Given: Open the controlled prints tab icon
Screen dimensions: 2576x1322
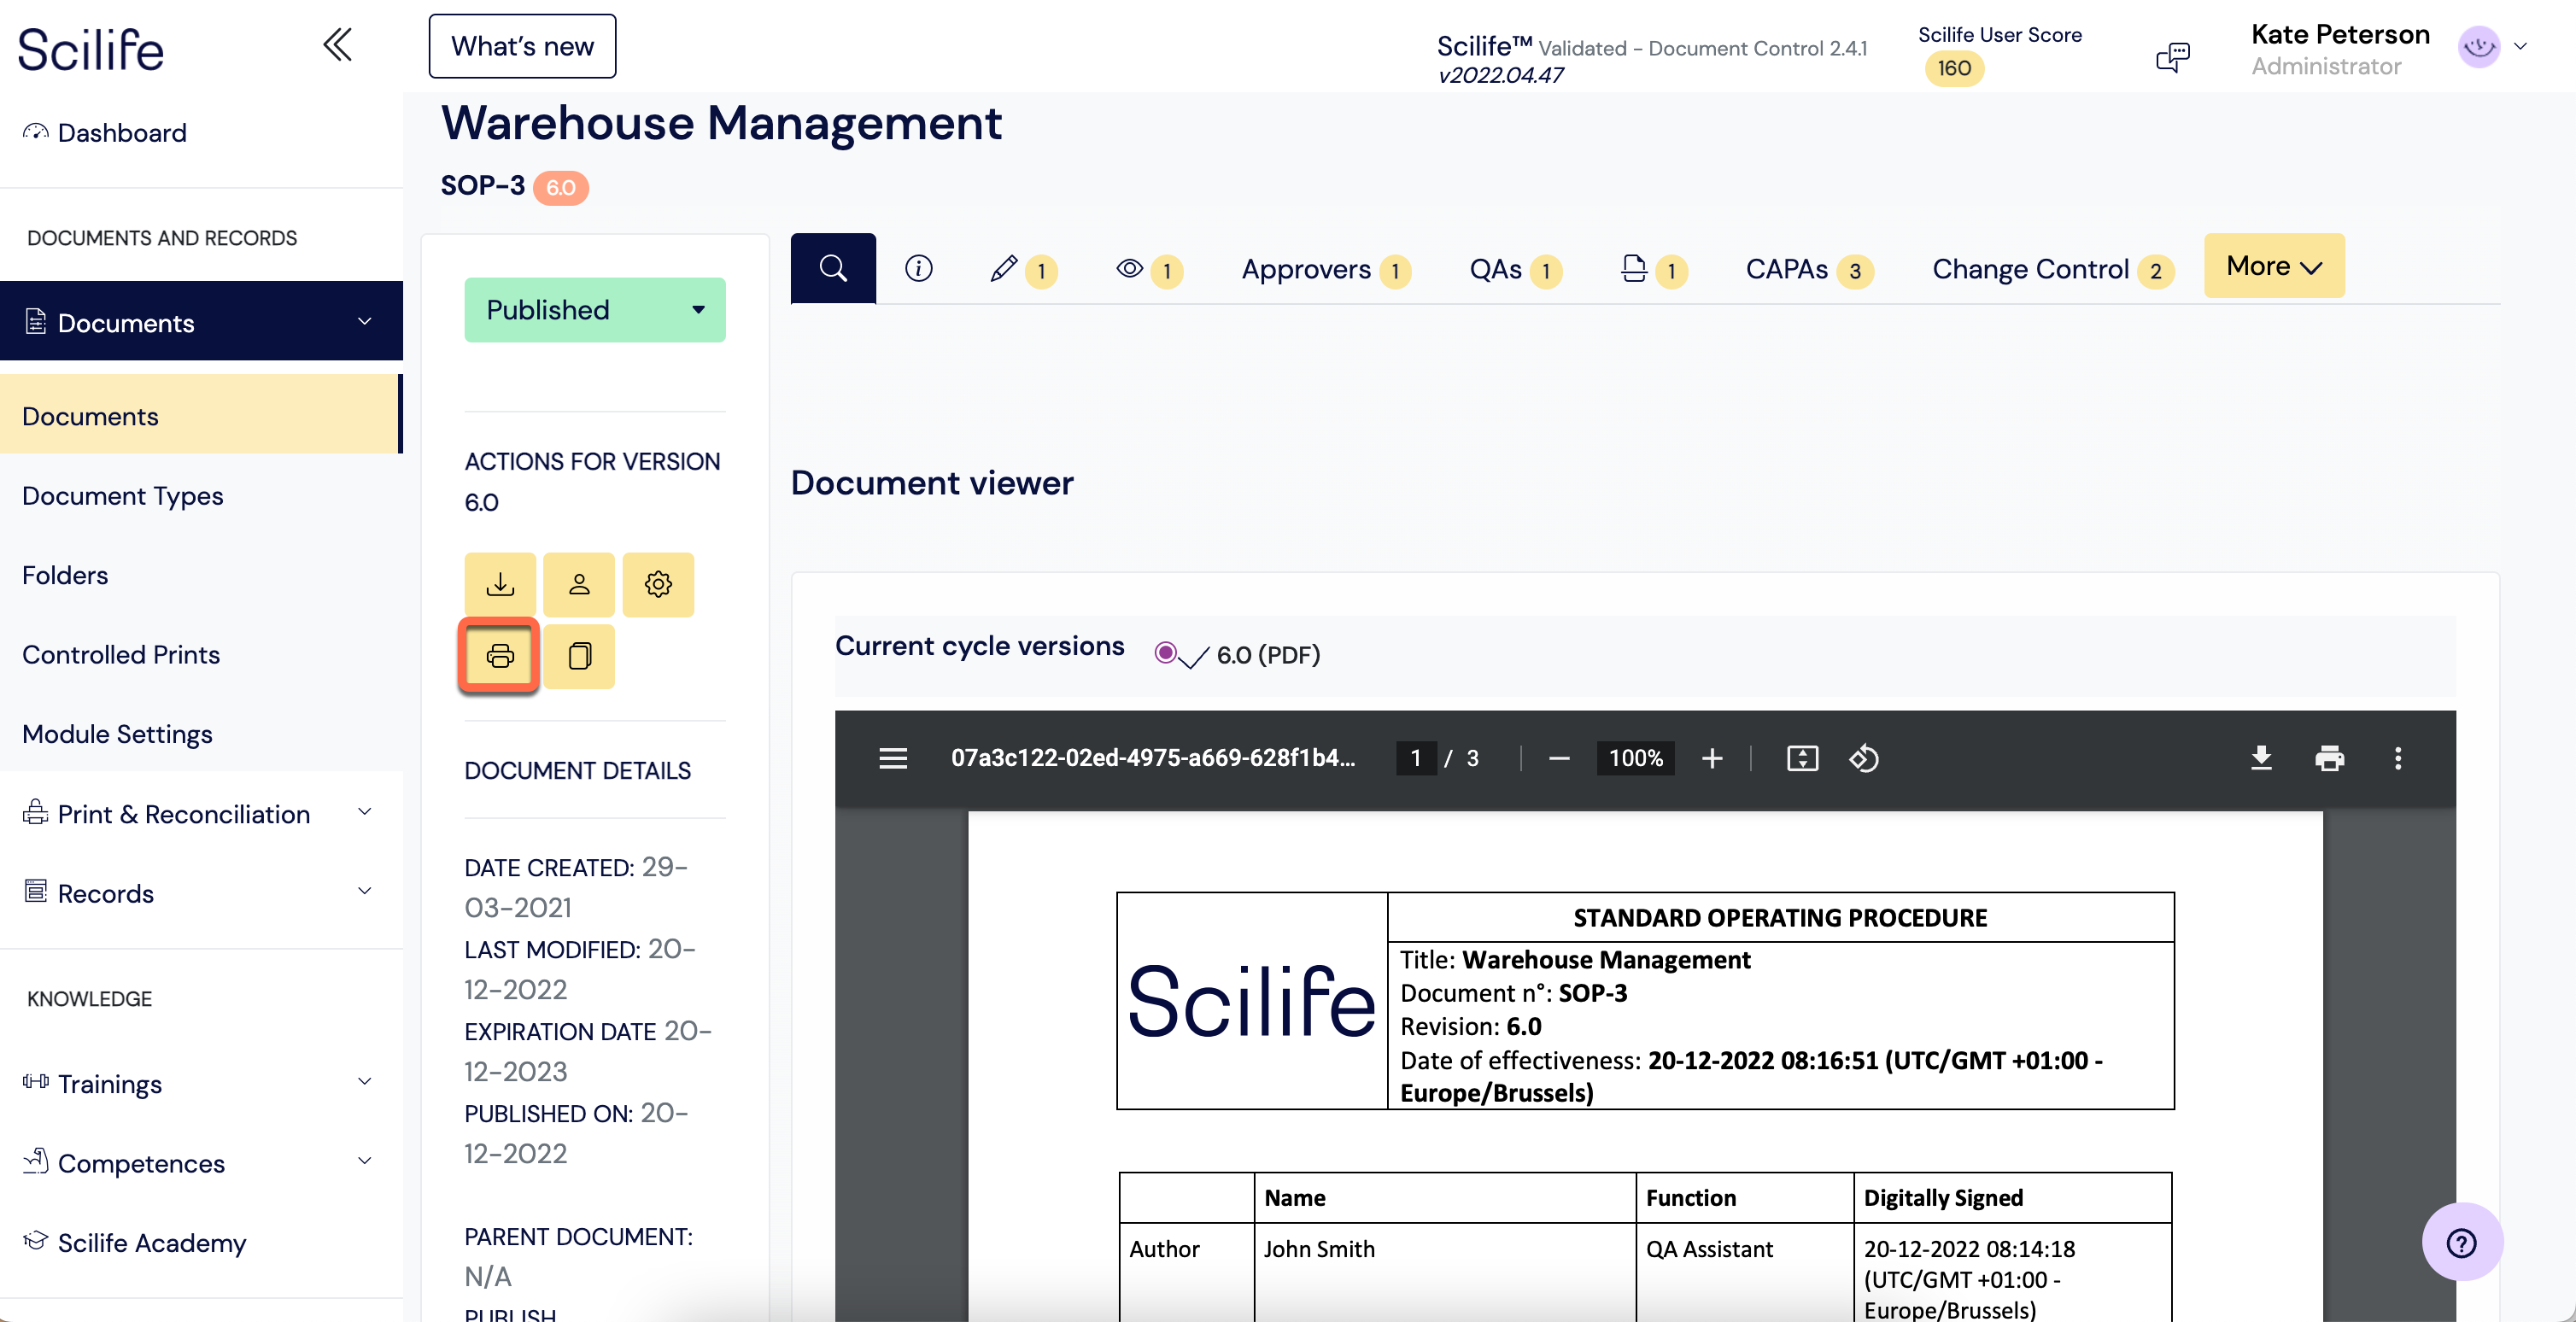Looking at the screenshot, I should [x=1653, y=270].
